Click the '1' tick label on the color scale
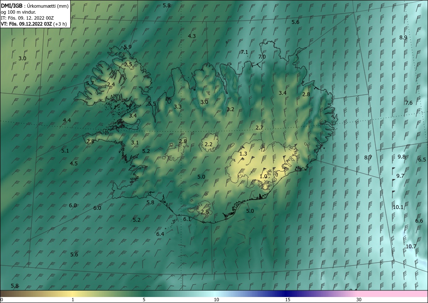The width and height of the screenshot is (428, 303). tap(73, 300)
